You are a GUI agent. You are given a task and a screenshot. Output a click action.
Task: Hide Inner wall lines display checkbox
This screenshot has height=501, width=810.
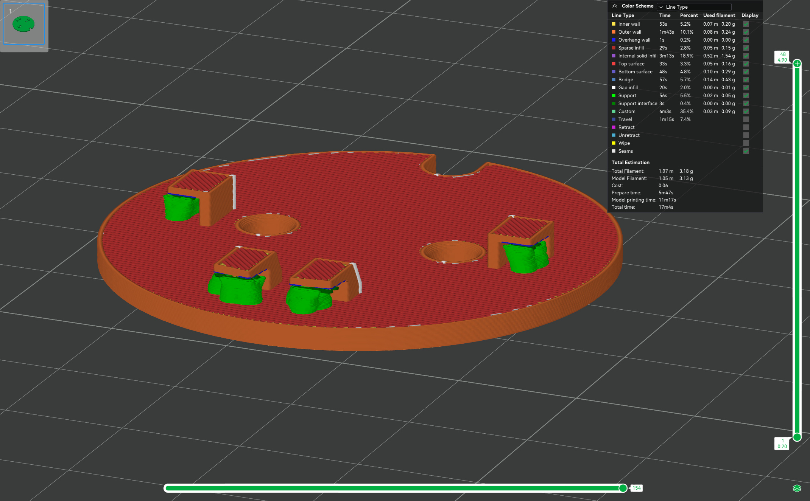click(746, 24)
